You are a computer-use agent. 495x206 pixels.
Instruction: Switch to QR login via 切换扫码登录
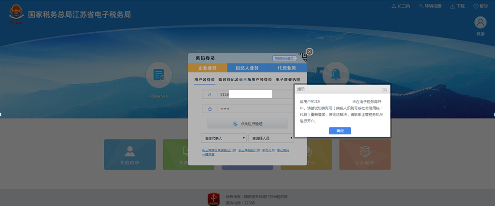coord(284,59)
